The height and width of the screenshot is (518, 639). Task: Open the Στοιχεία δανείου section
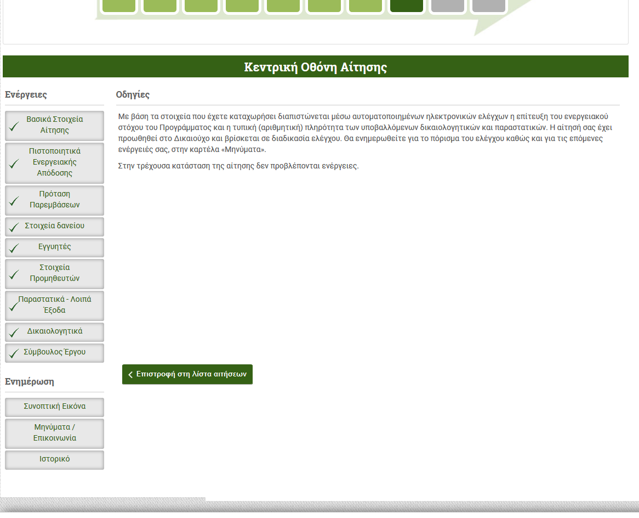pos(55,226)
